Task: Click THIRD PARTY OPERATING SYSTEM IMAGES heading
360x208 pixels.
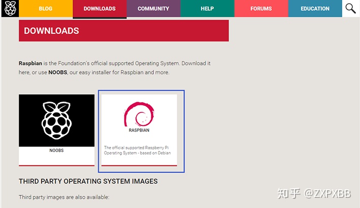Action: [x=88, y=181]
